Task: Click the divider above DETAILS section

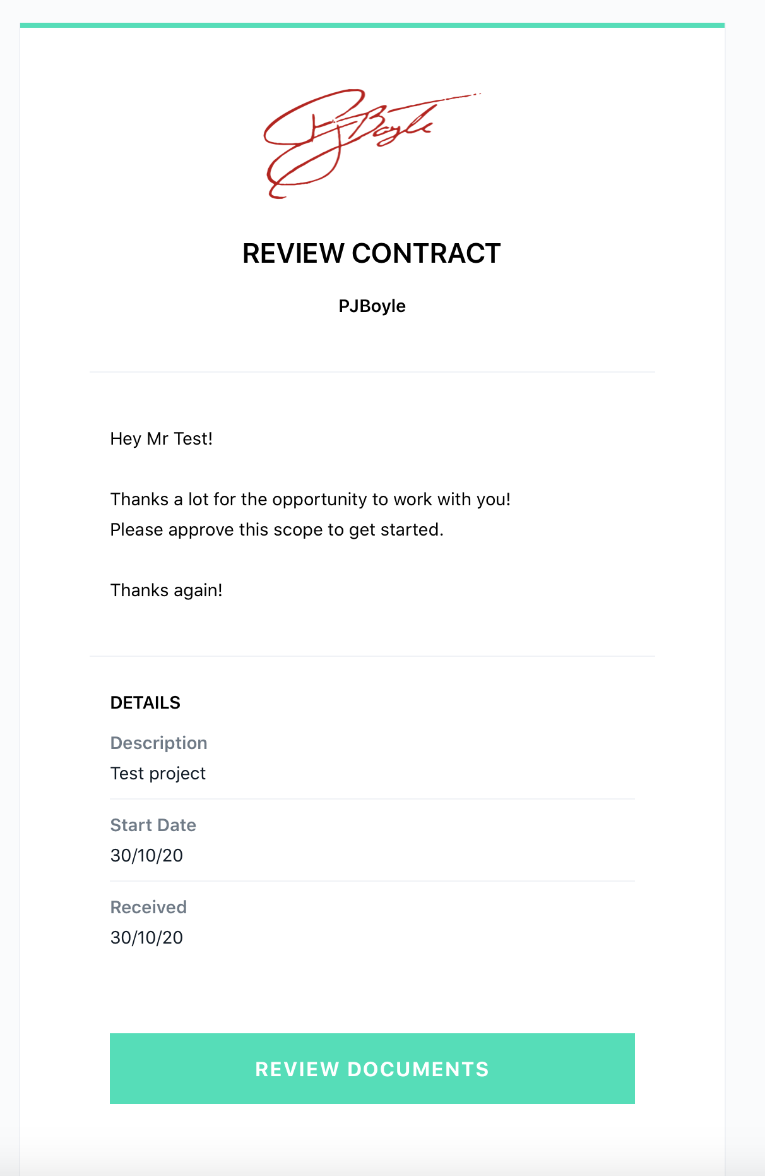Action: tap(372, 656)
